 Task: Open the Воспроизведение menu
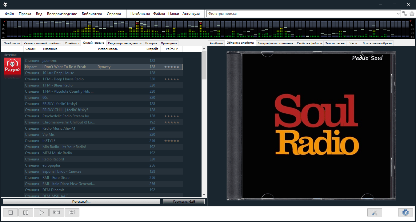pos(62,14)
